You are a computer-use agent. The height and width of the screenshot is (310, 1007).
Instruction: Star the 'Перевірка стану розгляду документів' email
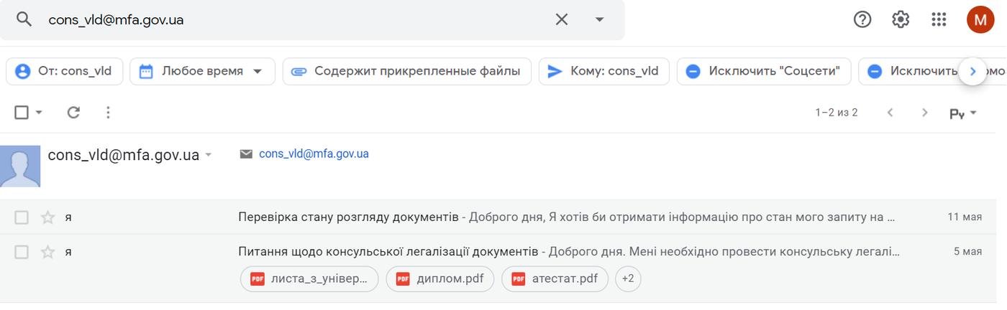[47, 217]
